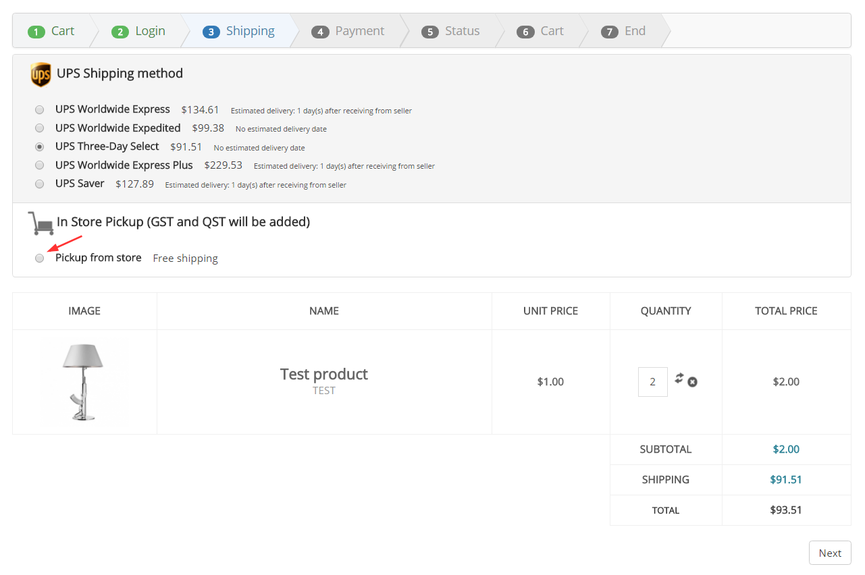Click the UPS shield logo
The height and width of the screenshot is (575, 865).
[x=41, y=74]
